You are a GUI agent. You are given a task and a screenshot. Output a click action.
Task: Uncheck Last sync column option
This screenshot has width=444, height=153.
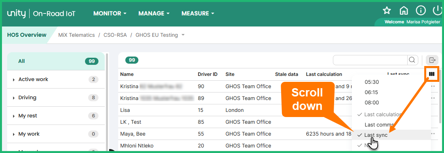coord(391,135)
